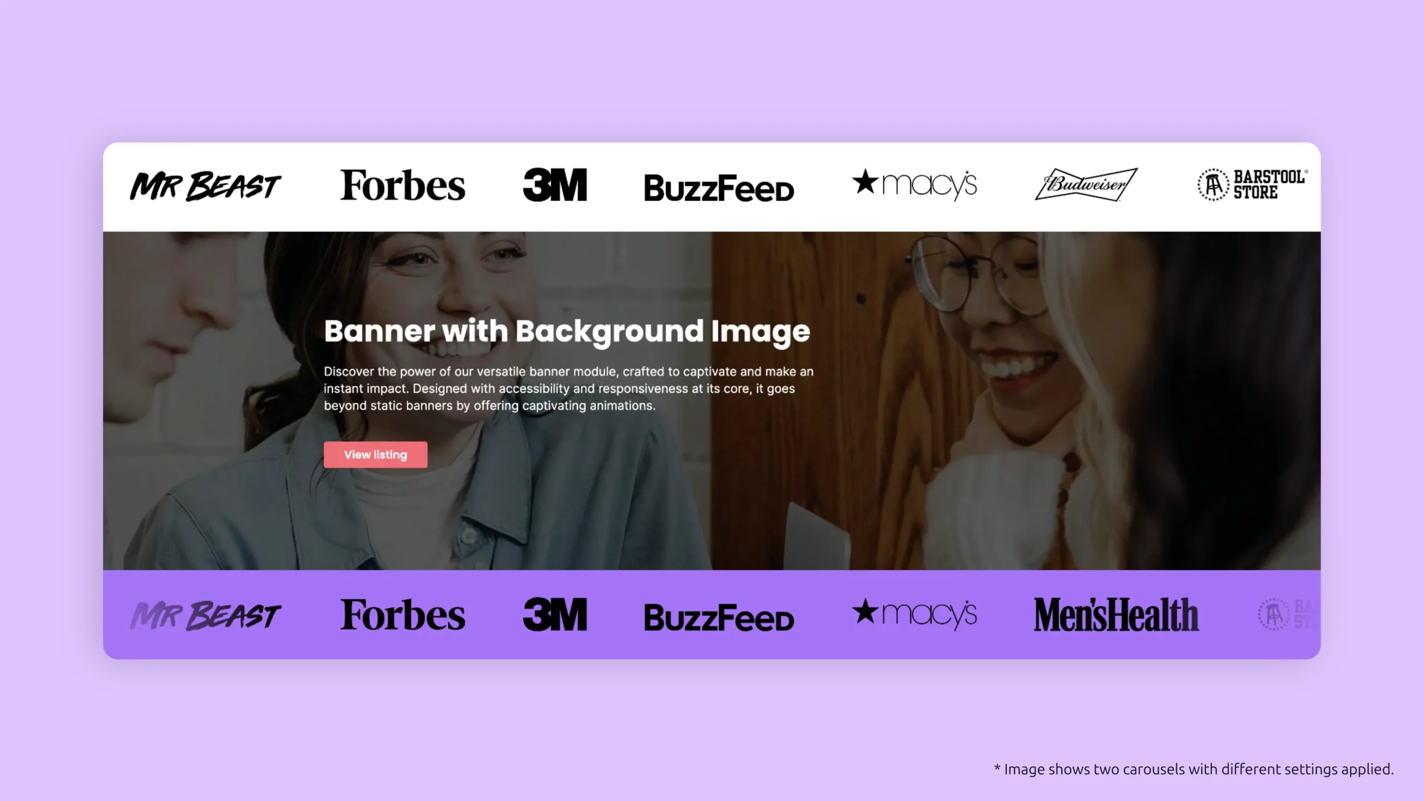
Task: Click the Macy's logo in top carousel
Action: coord(913,185)
